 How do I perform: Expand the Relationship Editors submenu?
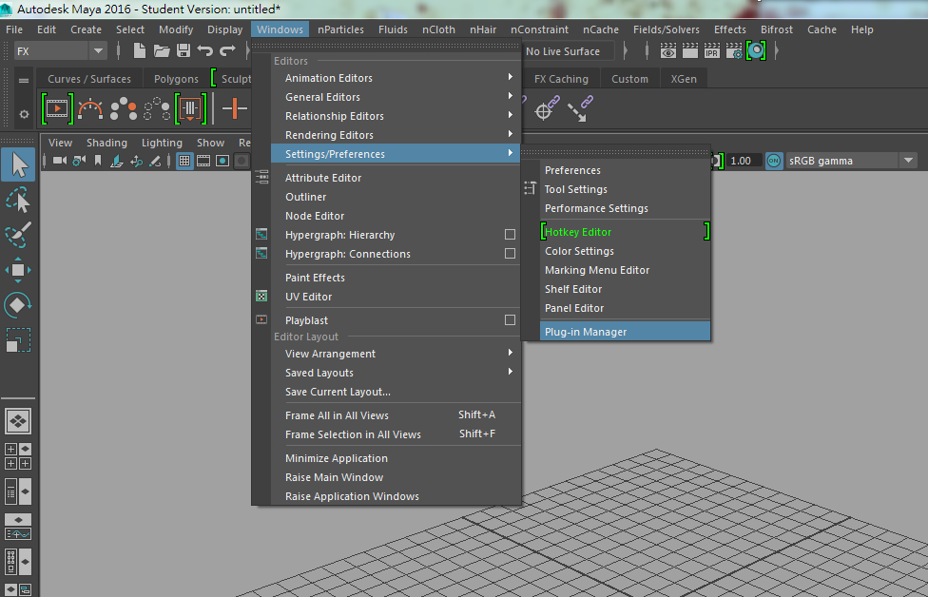coord(396,115)
